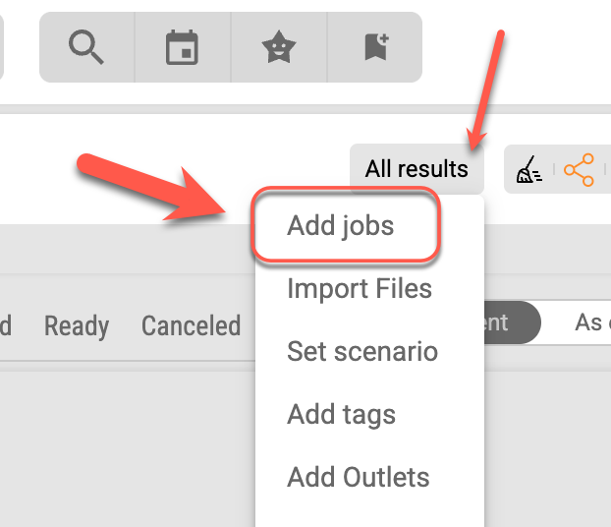The width and height of the screenshot is (611, 527).
Task: Pick Add tags from the menu
Action: tap(341, 415)
